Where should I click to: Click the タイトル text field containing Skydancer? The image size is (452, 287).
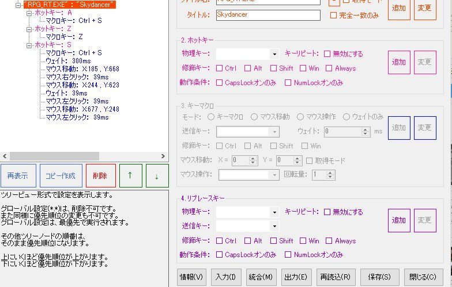click(x=268, y=15)
